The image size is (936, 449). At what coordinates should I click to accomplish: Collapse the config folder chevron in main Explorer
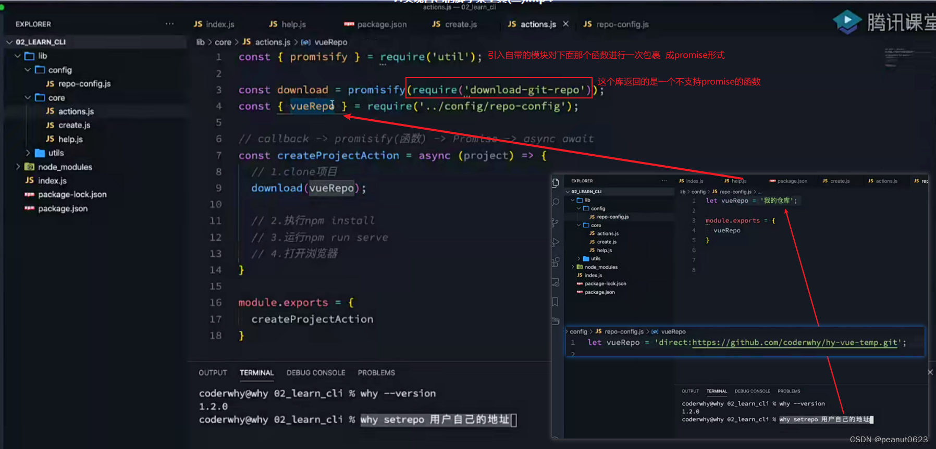(28, 70)
